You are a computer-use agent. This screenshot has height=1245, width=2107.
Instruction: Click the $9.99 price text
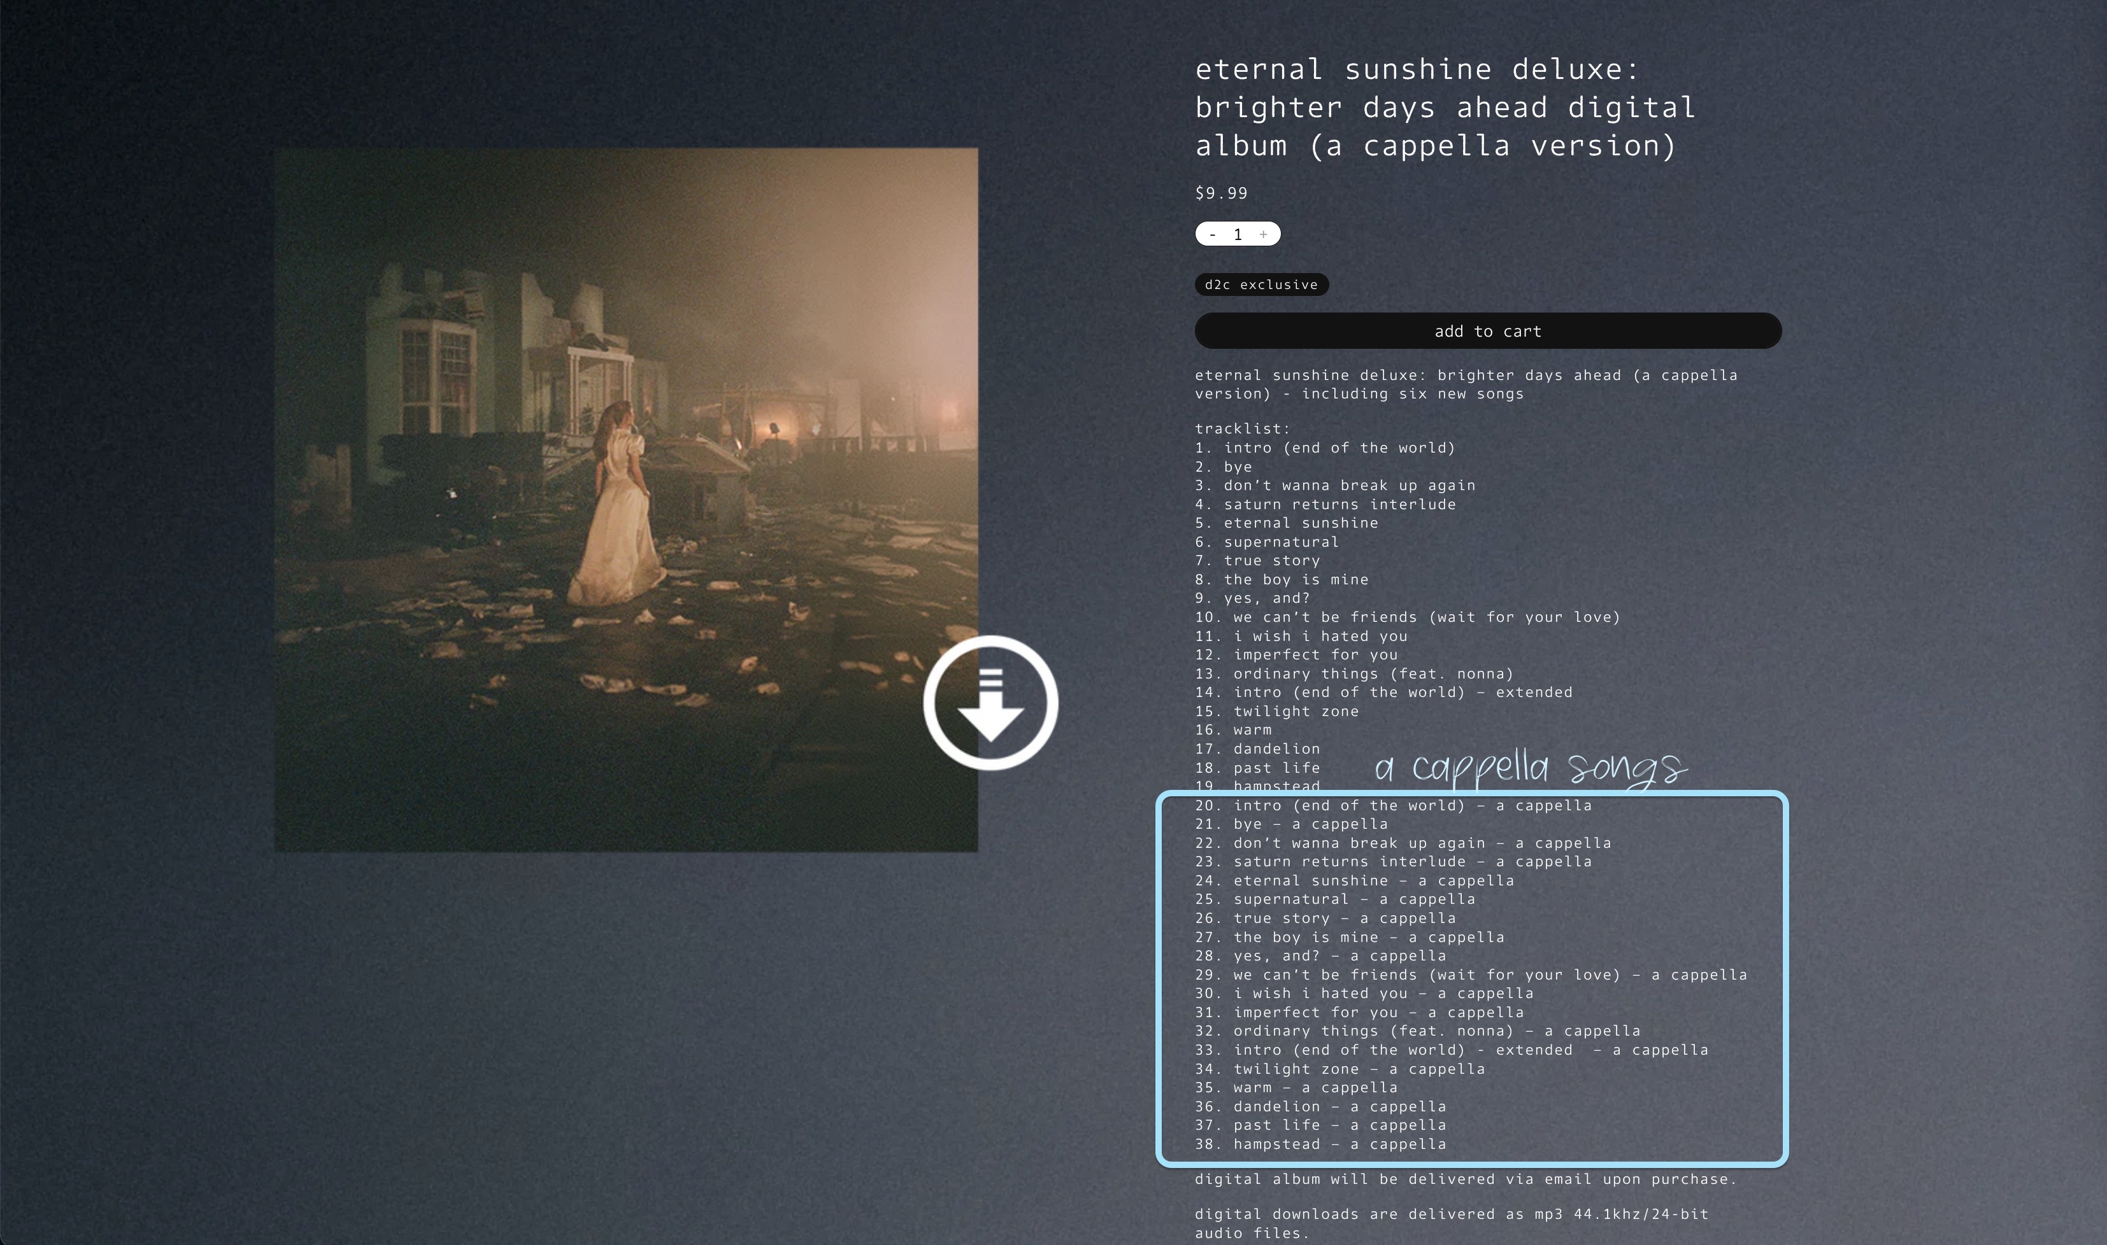(1220, 193)
